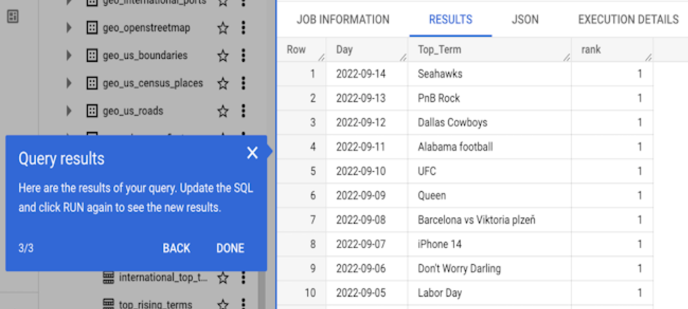This screenshot has height=309, width=688.
Task: Click geo_us_roads vertical dots menu
Action: (x=243, y=111)
